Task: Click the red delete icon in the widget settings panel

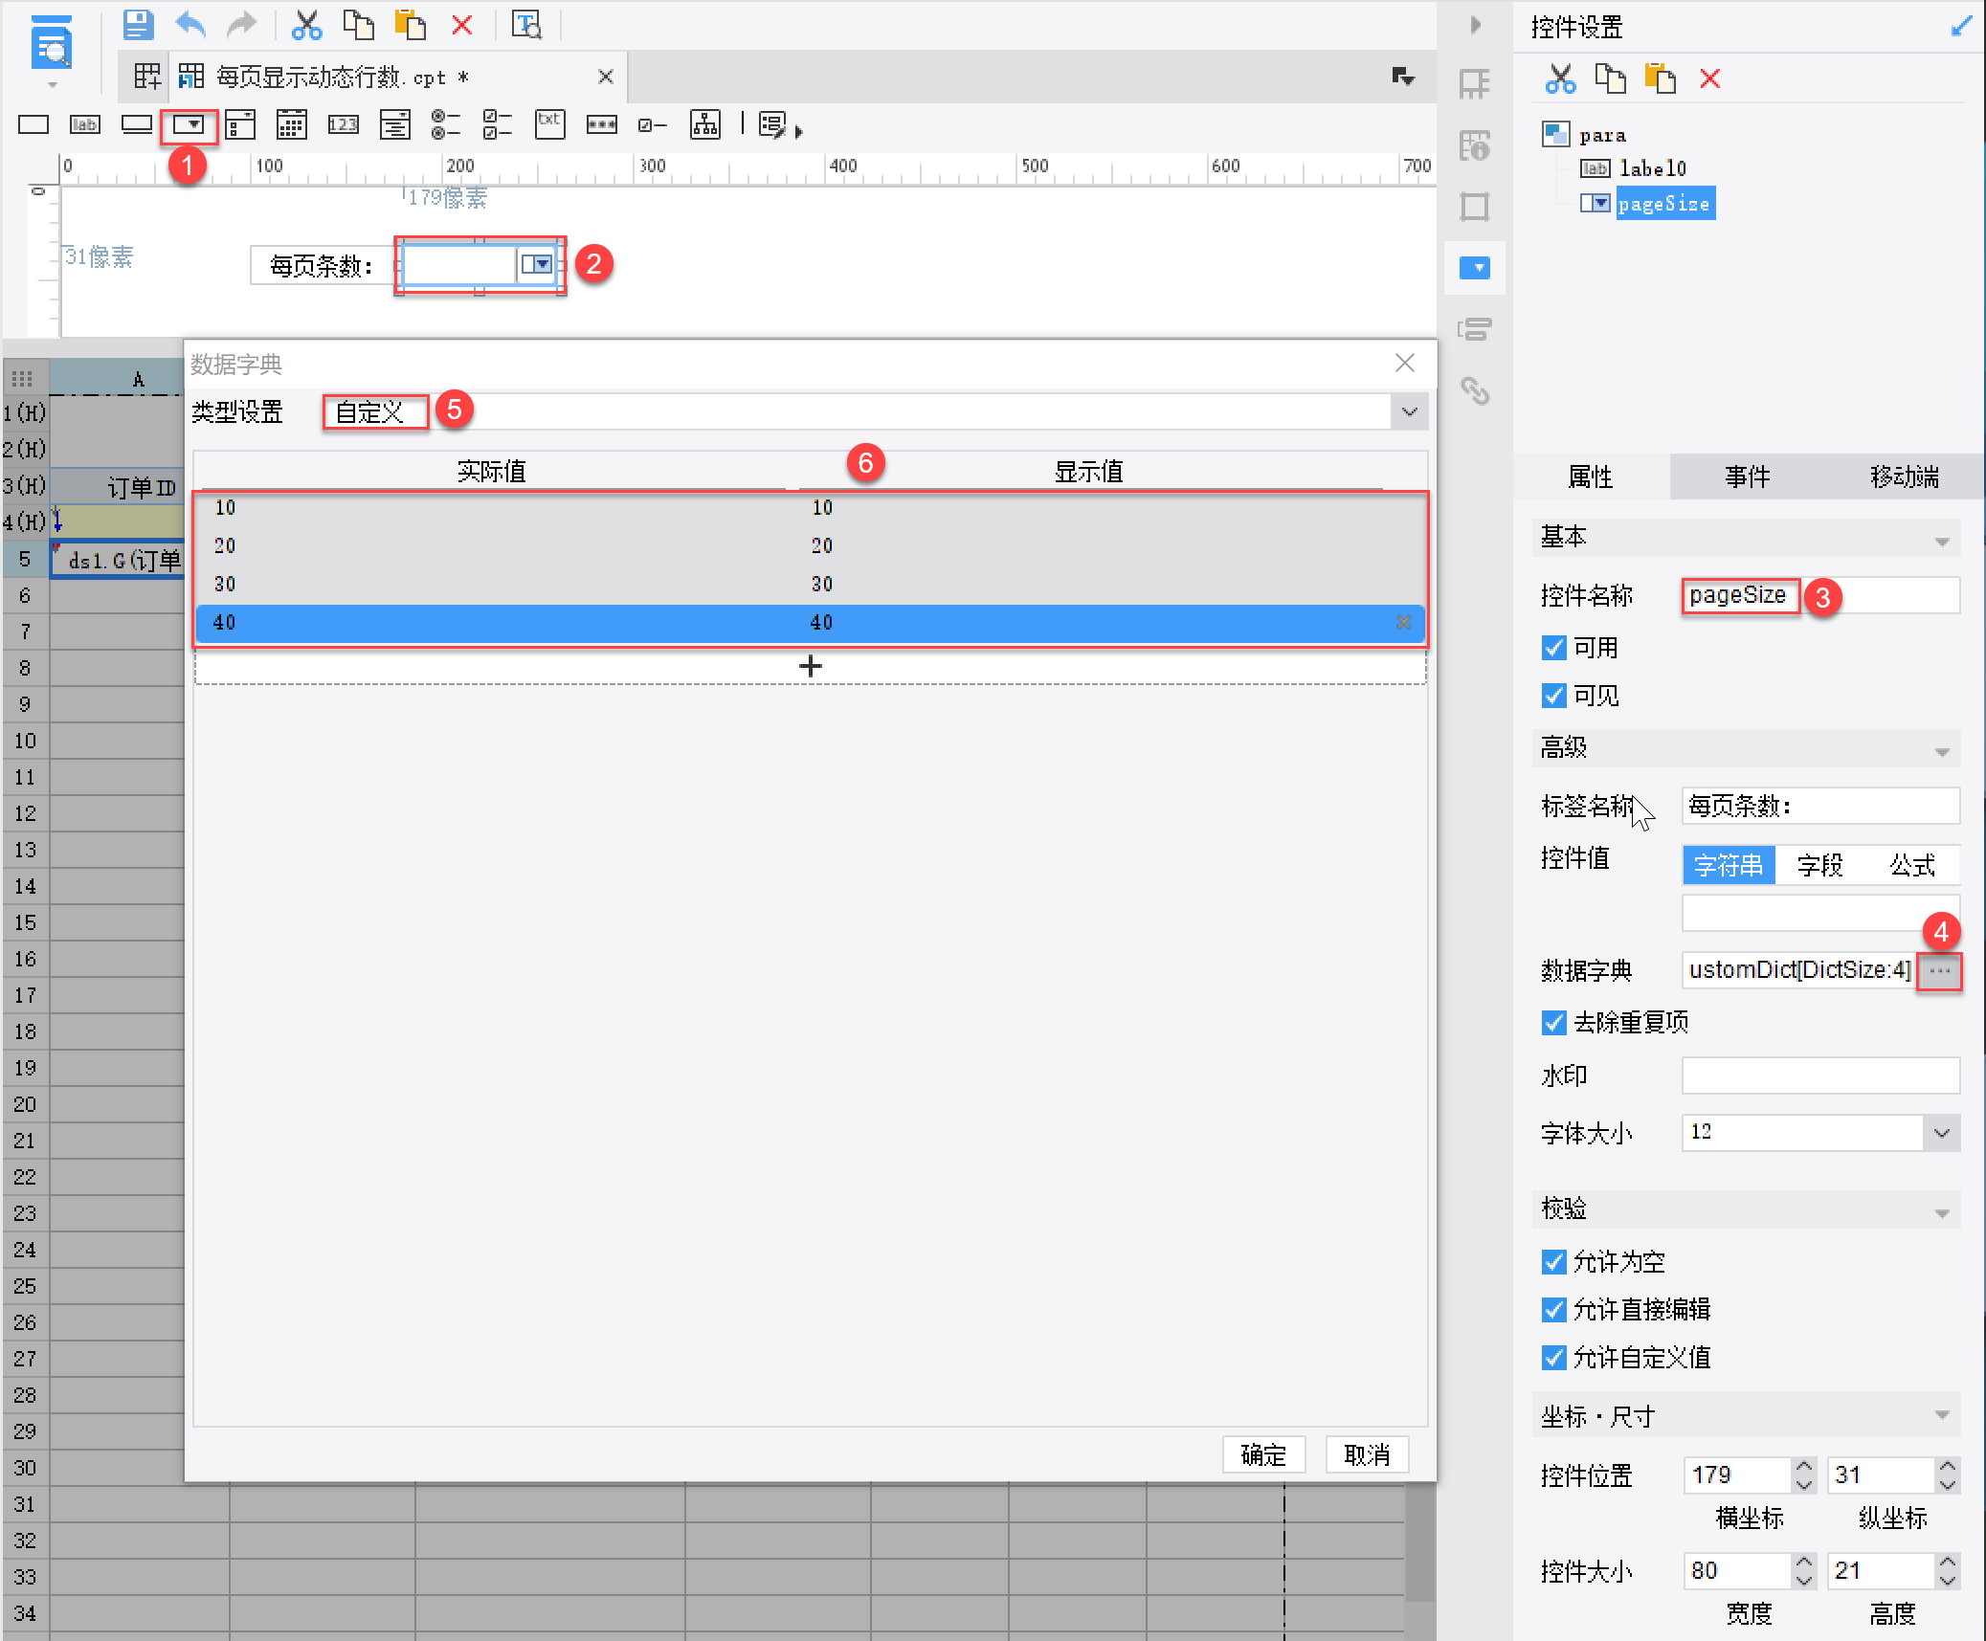Action: click(x=1709, y=79)
